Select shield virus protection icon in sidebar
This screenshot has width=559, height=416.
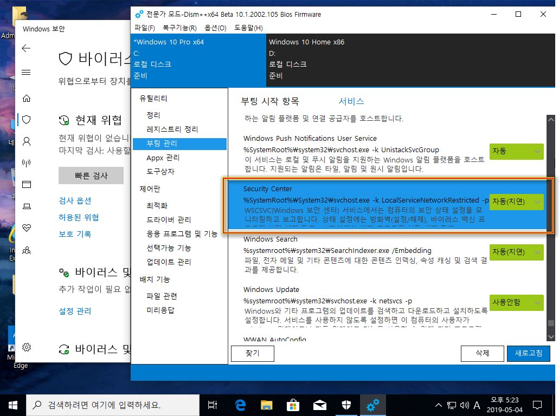click(27, 120)
